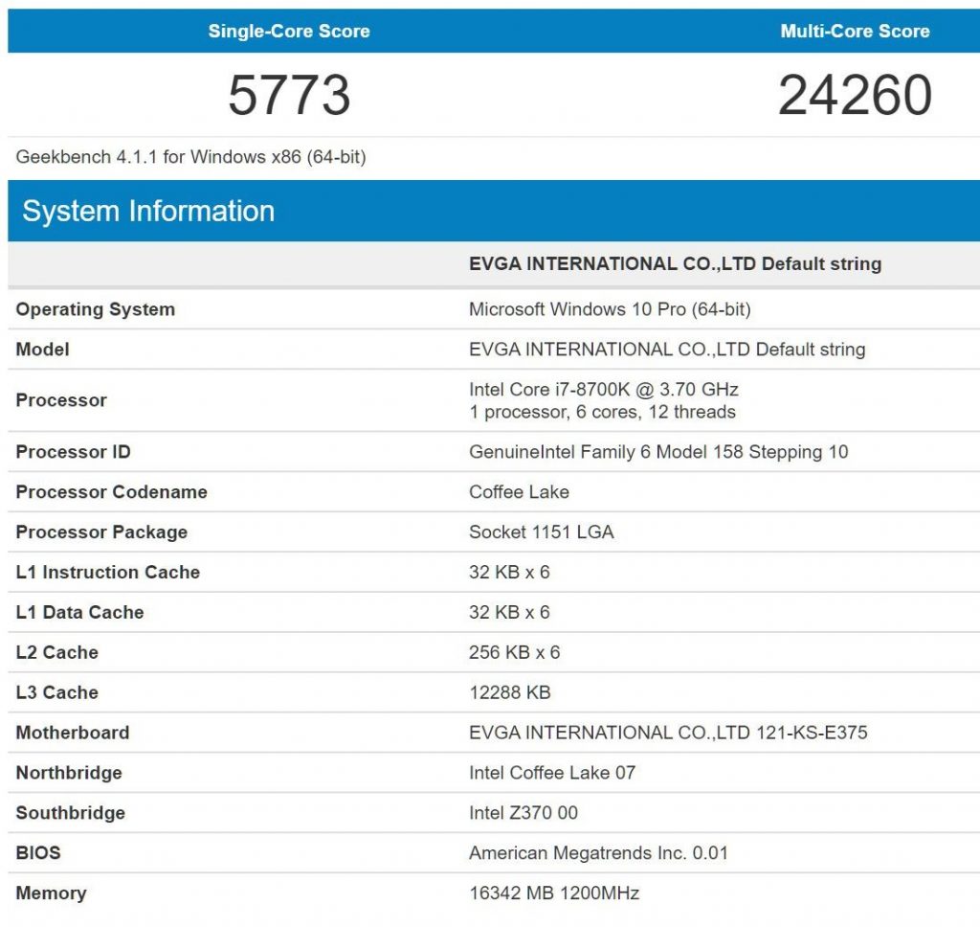Click the Operating System row label
Image resolution: width=980 pixels, height=927 pixels.
(95, 309)
